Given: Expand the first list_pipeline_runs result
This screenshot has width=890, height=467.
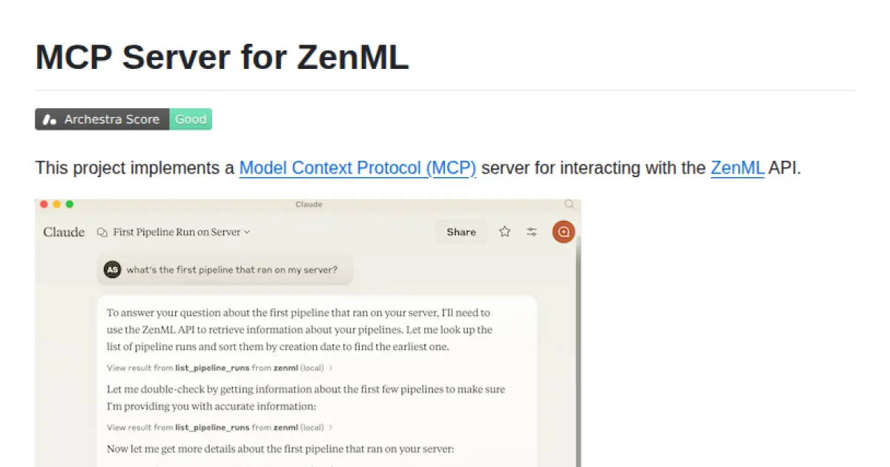Looking at the screenshot, I should pyautogui.click(x=215, y=367).
